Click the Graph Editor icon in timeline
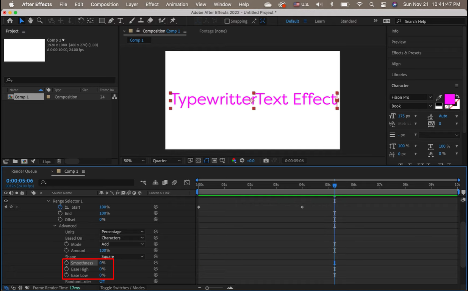Image resolution: width=468 pixels, height=291 pixels. [x=187, y=182]
